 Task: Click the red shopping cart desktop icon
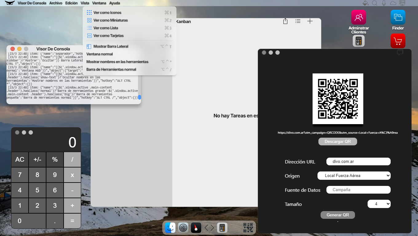pos(398,41)
